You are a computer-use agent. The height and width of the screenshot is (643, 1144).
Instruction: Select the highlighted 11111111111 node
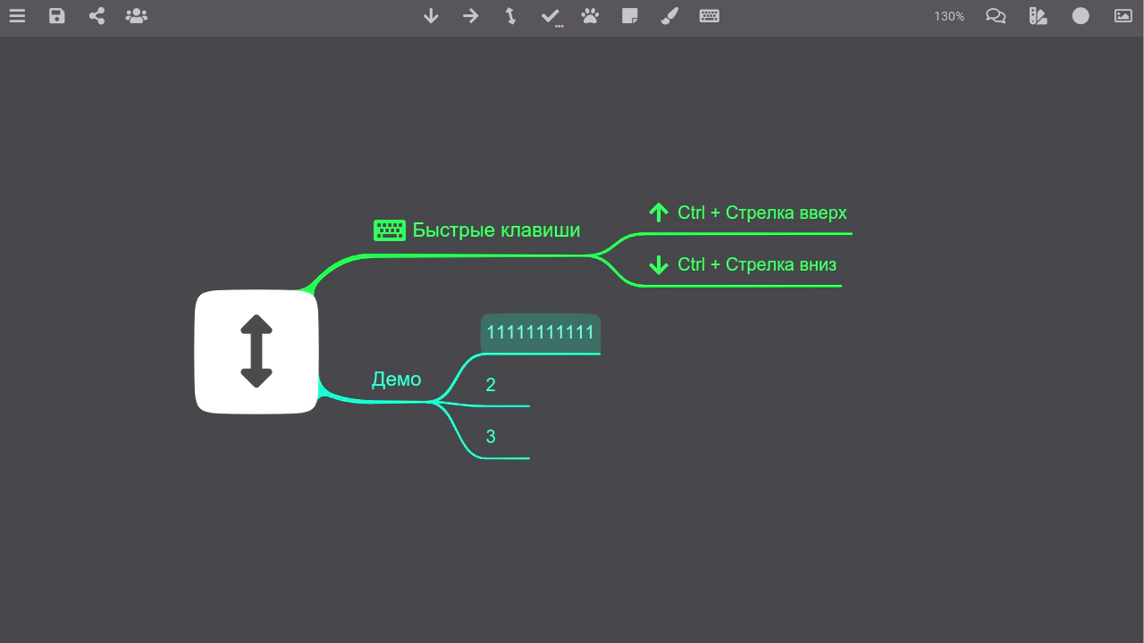click(x=541, y=333)
